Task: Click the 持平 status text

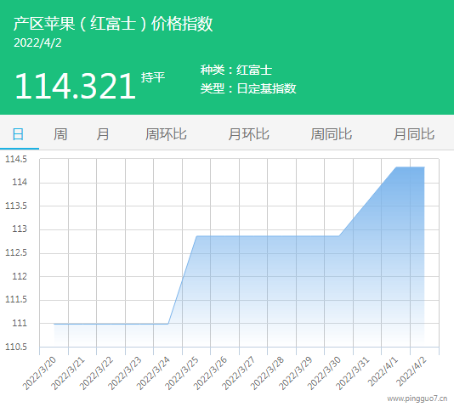Action: tap(153, 77)
